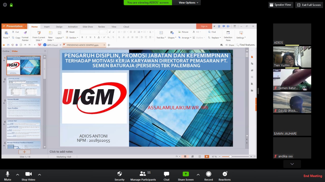The width and height of the screenshot is (325, 182).
Task: Open the Insert ribbon tab
Action: pos(47,27)
